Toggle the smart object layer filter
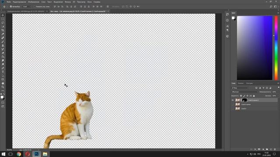This screenshot has height=157, width=280. (270, 88)
